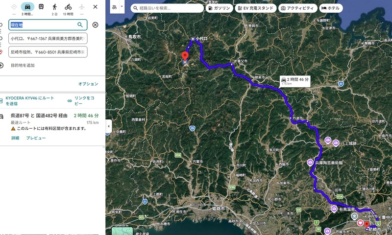Screen dimensions: 392x235
Task: Click the 尼崎市役所 destination field
Action: 48,52
